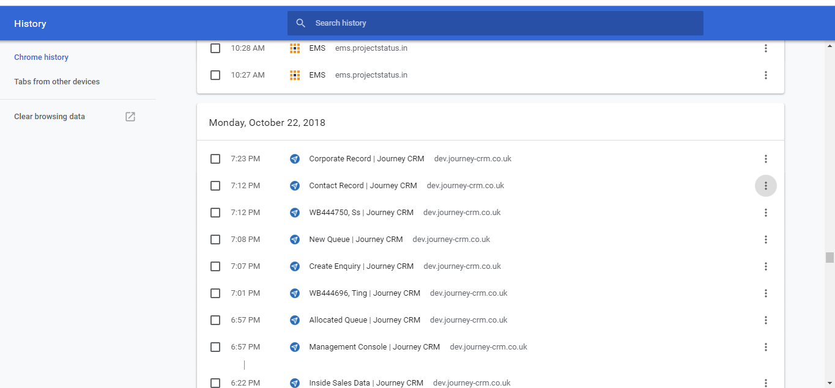Select Chrome history in the sidebar
The width and height of the screenshot is (835, 388).
(x=41, y=57)
